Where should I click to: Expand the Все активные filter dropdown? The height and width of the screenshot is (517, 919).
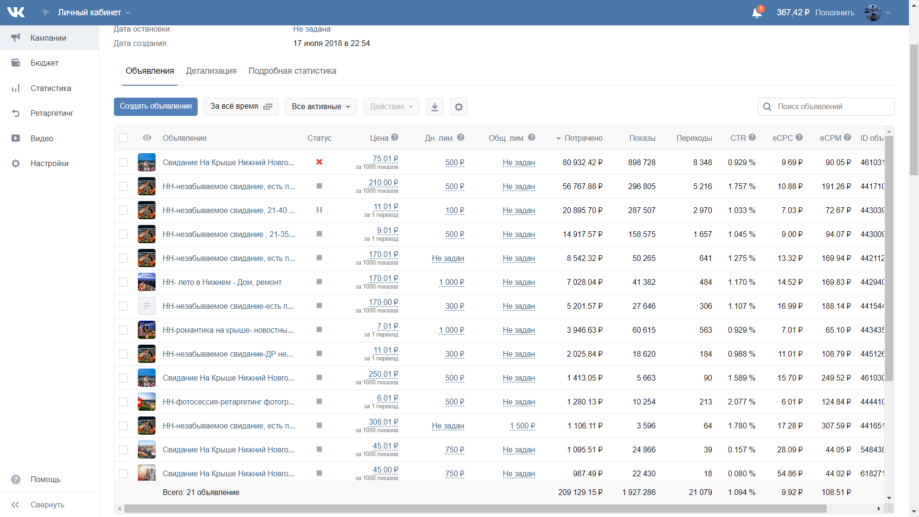[321, 107]
